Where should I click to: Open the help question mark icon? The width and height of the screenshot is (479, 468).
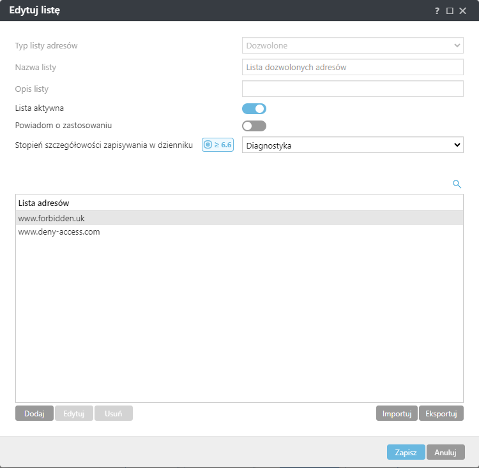pos(437,11)
